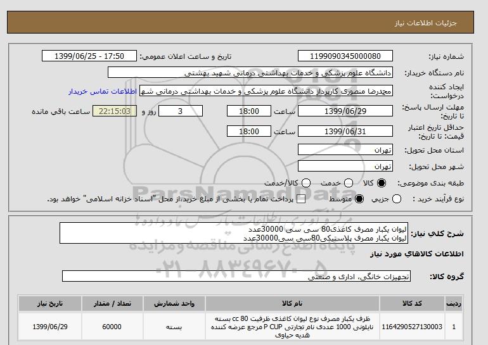Image resolution: width=488 pixels, height=345 pixels.
Task: Click the response deadline date 1399/06/29 field
Action: 345,111
